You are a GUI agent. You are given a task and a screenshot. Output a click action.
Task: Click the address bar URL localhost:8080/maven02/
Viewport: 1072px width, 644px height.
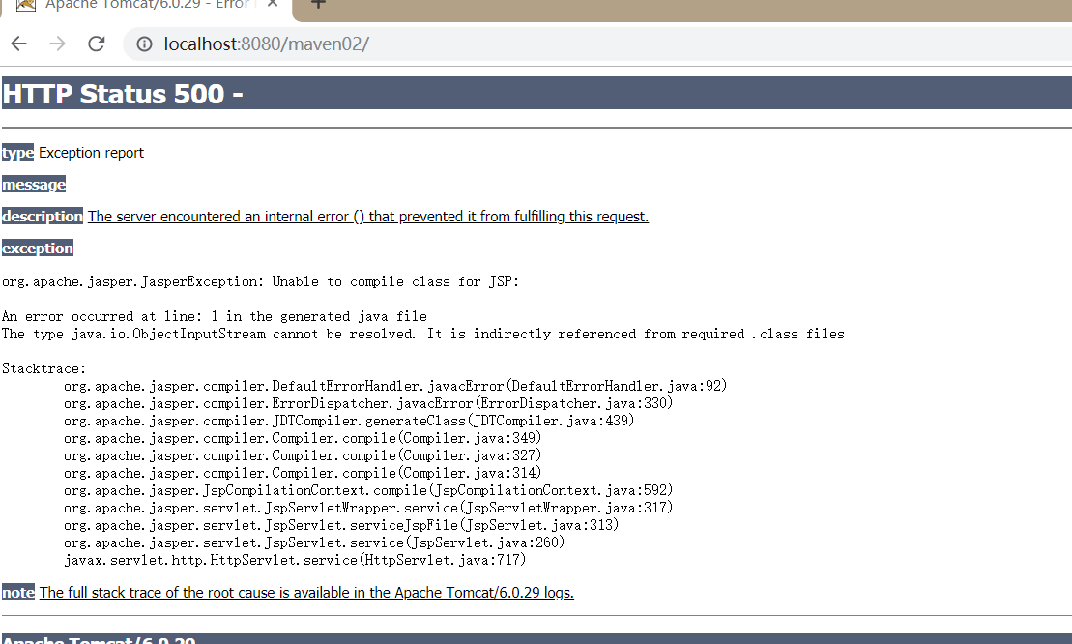(267, 44)
